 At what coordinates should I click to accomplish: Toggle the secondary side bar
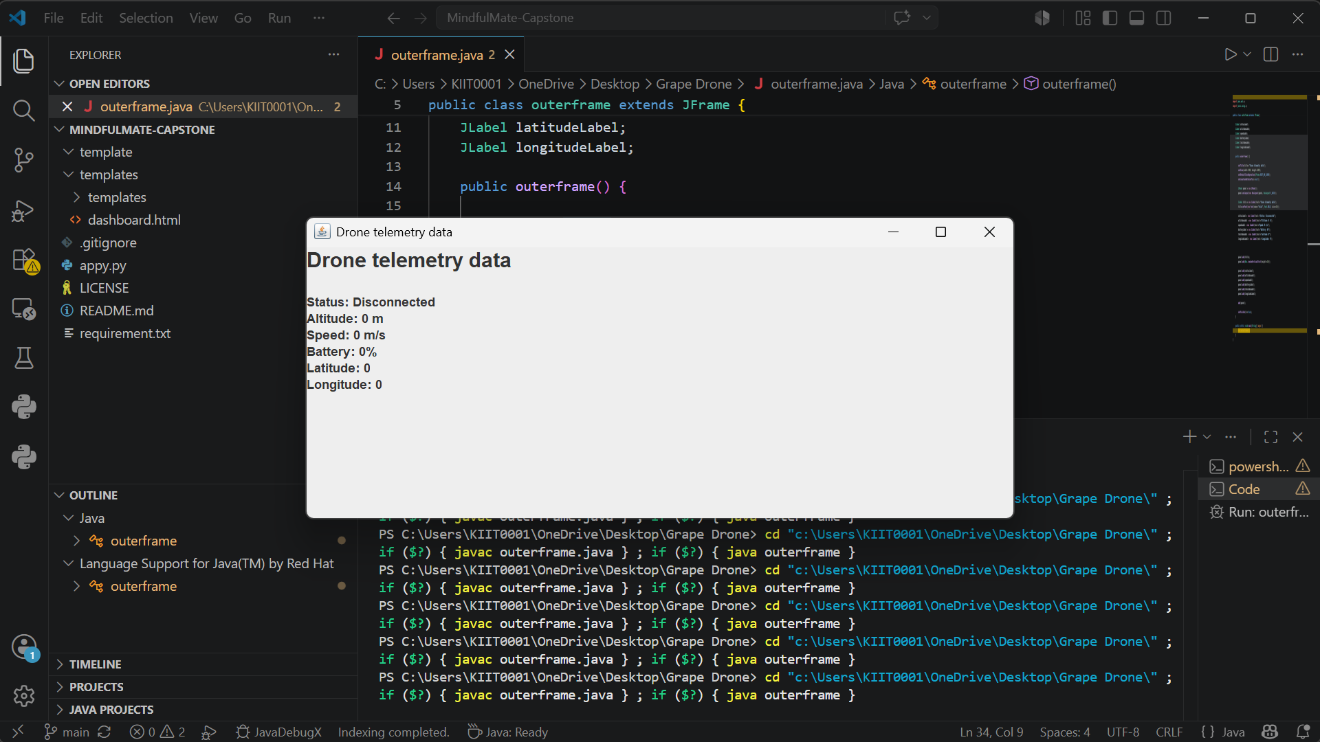point(1163,18)
